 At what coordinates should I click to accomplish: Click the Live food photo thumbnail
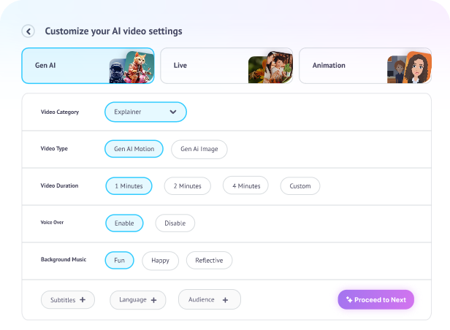(x=270, y=67)
